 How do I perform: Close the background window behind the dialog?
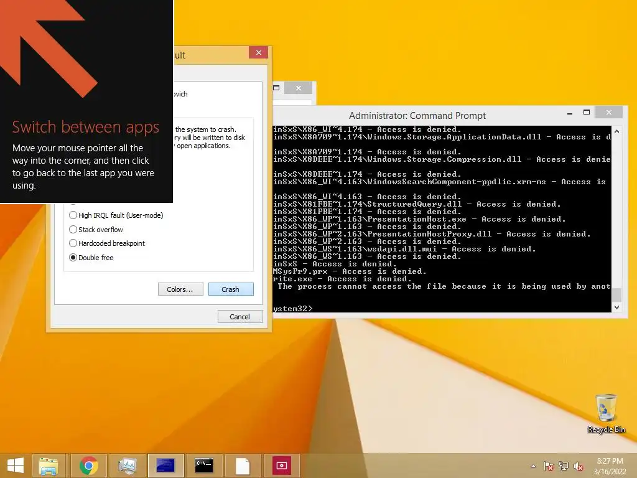(x=298, y=88)
